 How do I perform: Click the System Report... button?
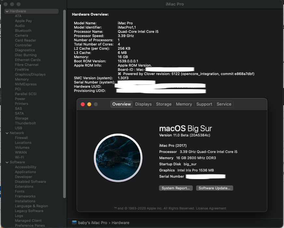[x=176, y=188]
